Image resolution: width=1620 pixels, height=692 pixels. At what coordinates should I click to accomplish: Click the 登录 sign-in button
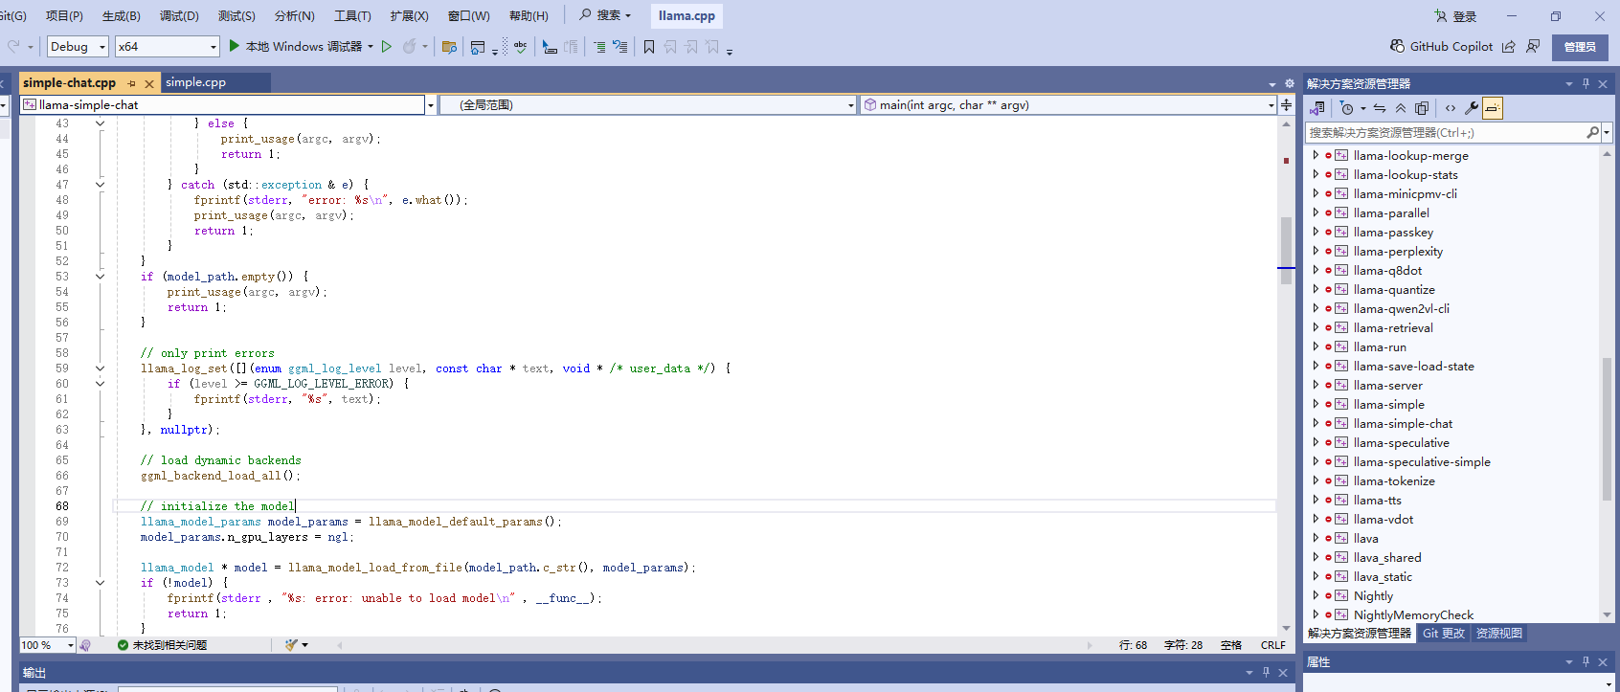click(x=1455, y=16)
